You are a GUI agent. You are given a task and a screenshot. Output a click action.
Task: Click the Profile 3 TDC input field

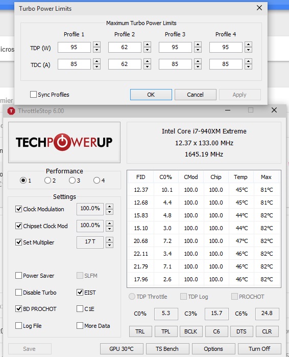point(175,64)
